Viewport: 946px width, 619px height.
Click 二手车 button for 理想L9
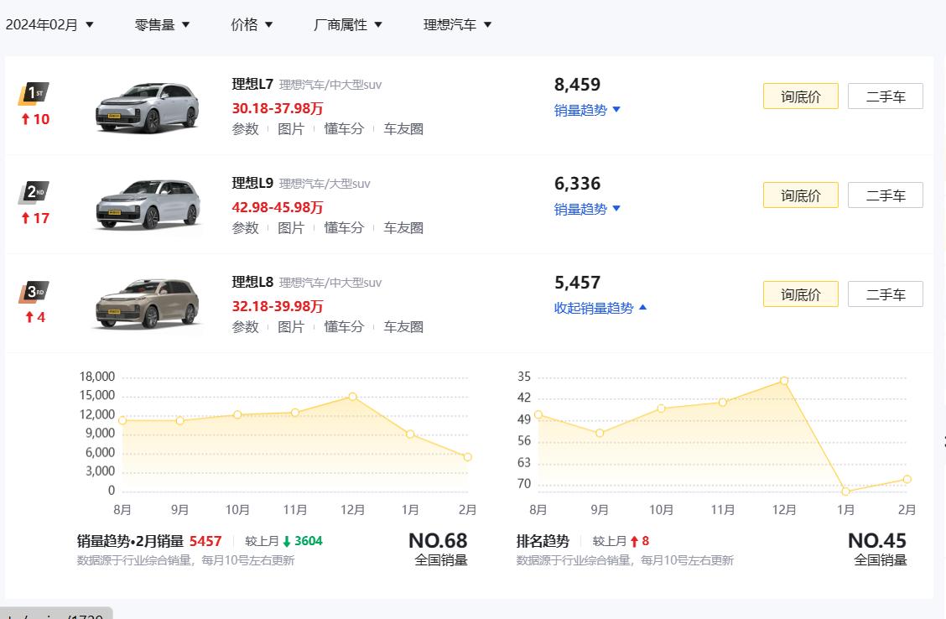pos(885,195)
